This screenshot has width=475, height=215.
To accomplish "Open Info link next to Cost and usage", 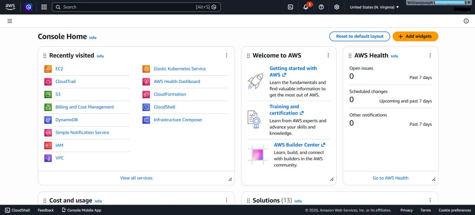I will [98, 201].
